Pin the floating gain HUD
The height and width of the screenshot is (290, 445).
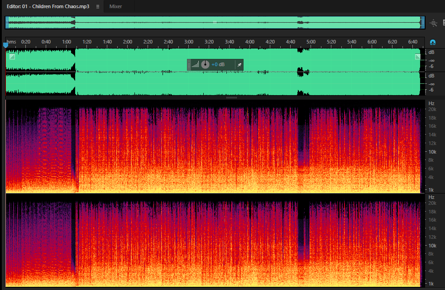(x=239, y=65)
